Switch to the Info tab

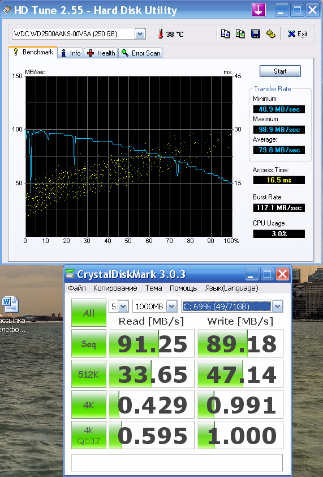(71, 53)
